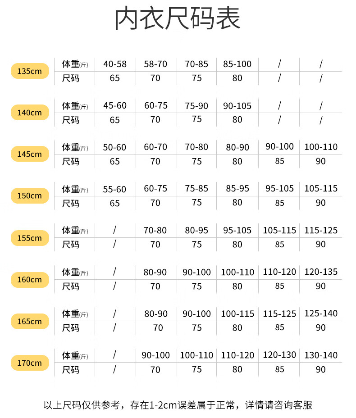Image resolution: width=356 pixels, height=418 pixels.
Task: Click the 内衣尺码表 title
Action: point(178,18)
